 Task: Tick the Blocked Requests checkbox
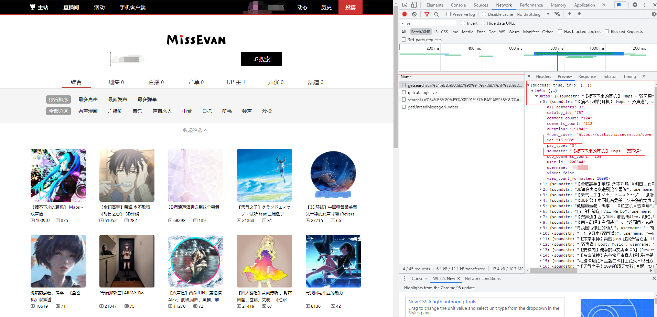tap(607, 31)
